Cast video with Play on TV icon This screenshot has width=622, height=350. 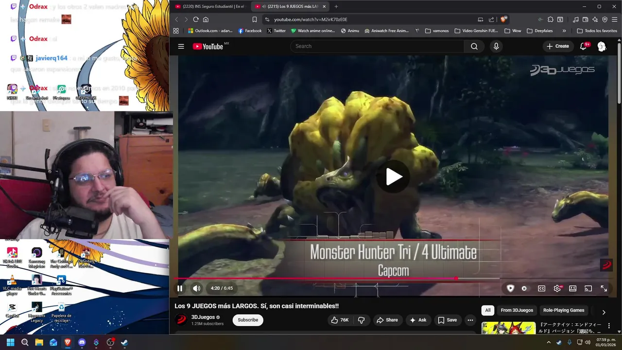pos(588,288)
